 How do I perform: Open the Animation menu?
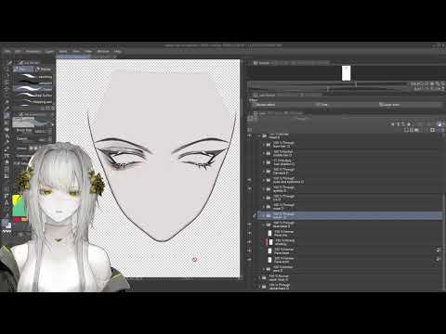pyautogui.click(x=33, y=51)
